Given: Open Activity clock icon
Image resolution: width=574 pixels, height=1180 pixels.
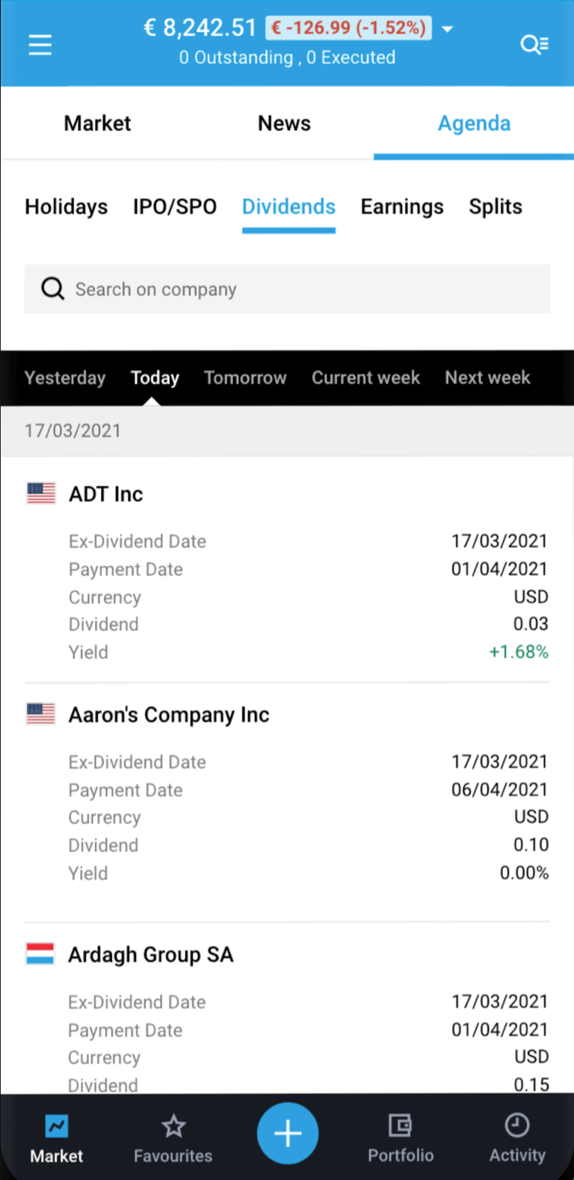Looking at the screenshot, I should pos(517,1126).
